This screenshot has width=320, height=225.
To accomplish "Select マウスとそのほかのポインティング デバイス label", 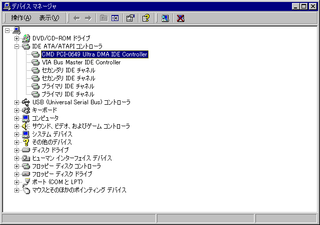I will 79,190.
